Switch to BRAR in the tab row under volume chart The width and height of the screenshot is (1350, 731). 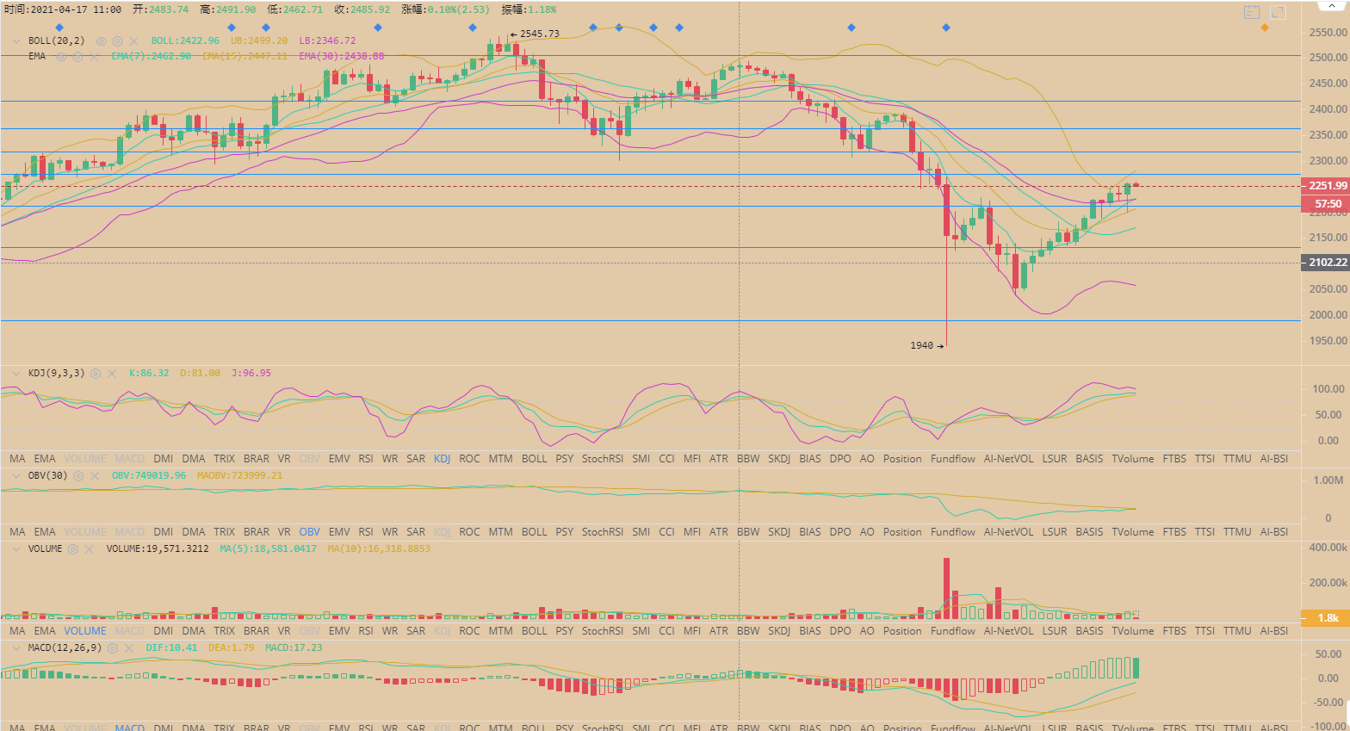[x=257, y=631]
